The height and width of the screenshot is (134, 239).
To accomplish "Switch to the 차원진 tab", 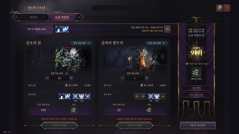I will point(33,17).
